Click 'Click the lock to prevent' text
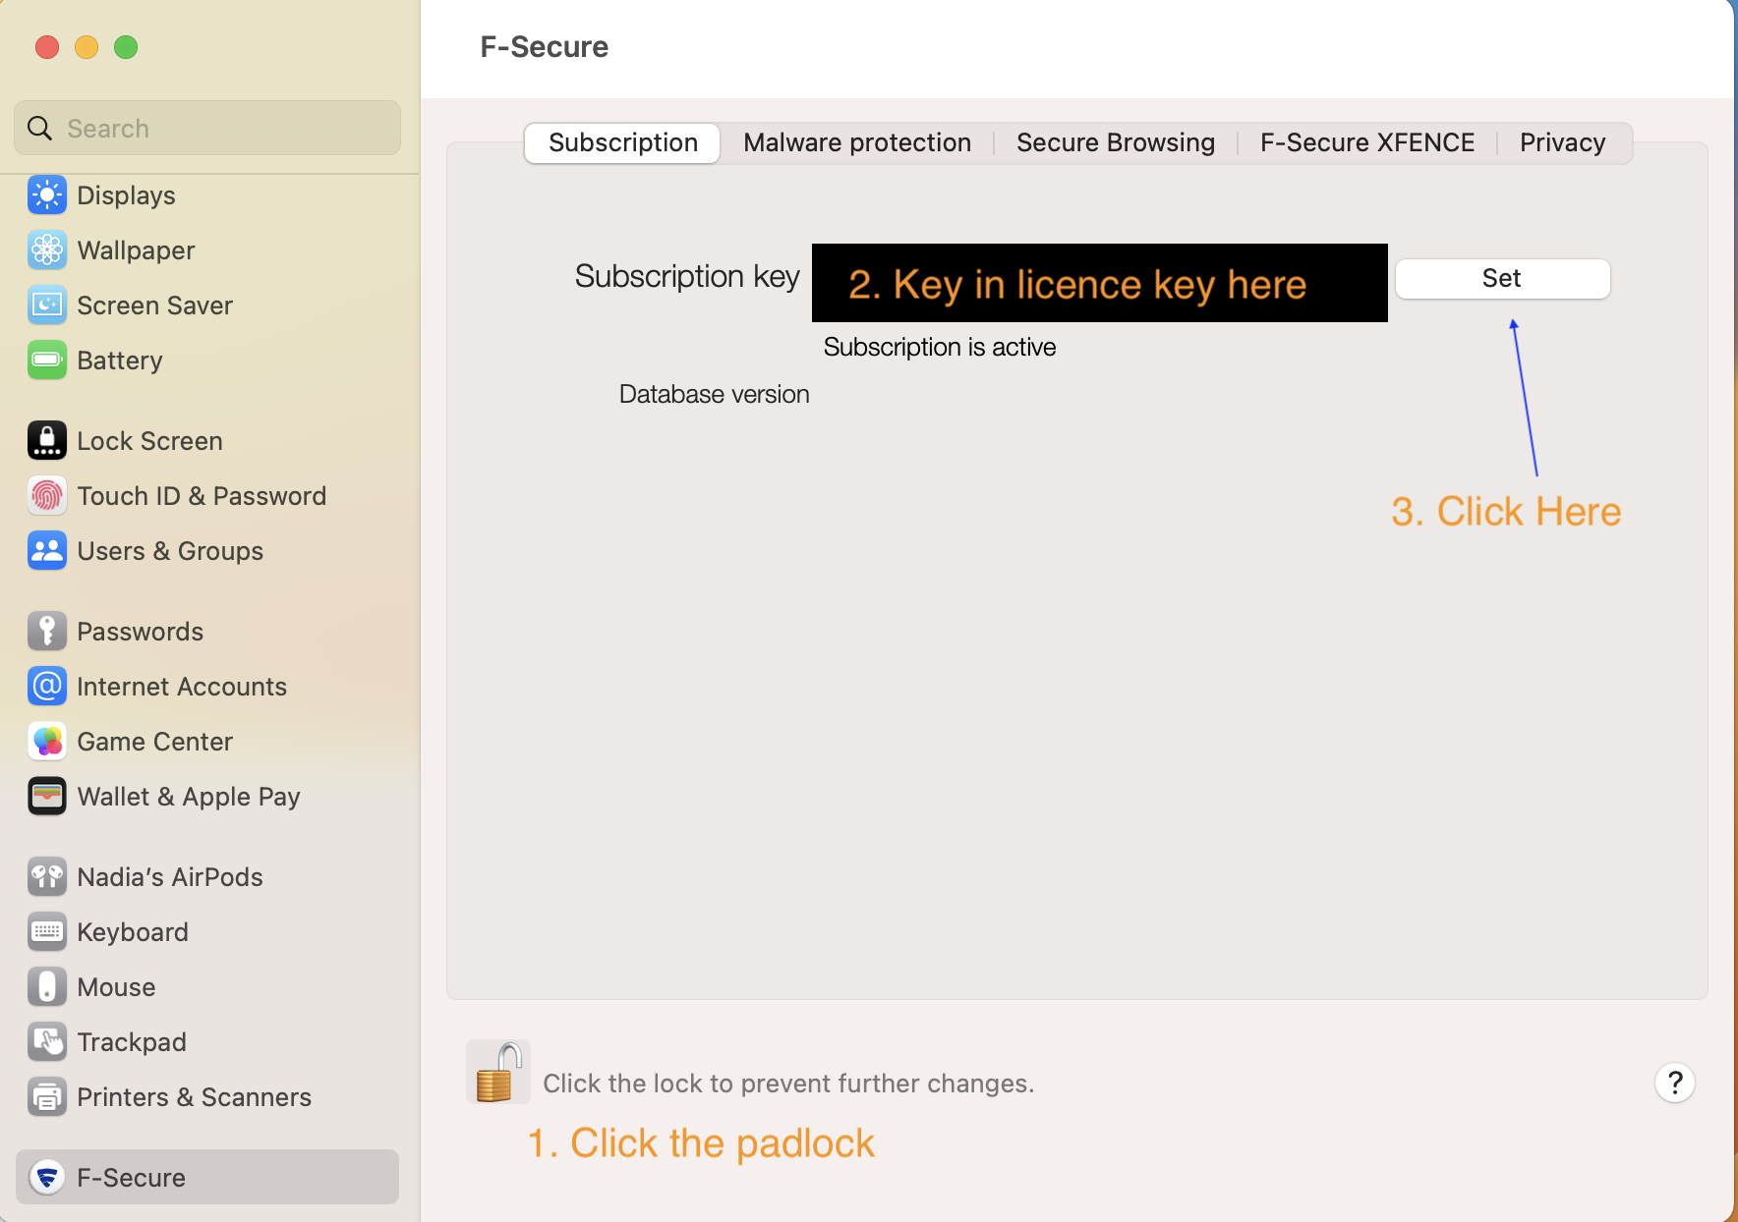 [788, 1083]
